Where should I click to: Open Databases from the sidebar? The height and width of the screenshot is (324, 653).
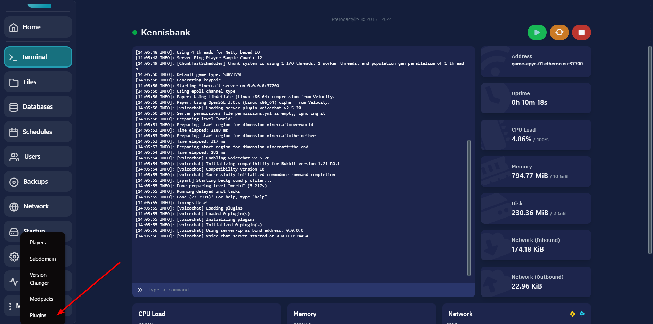coord(38,107)
